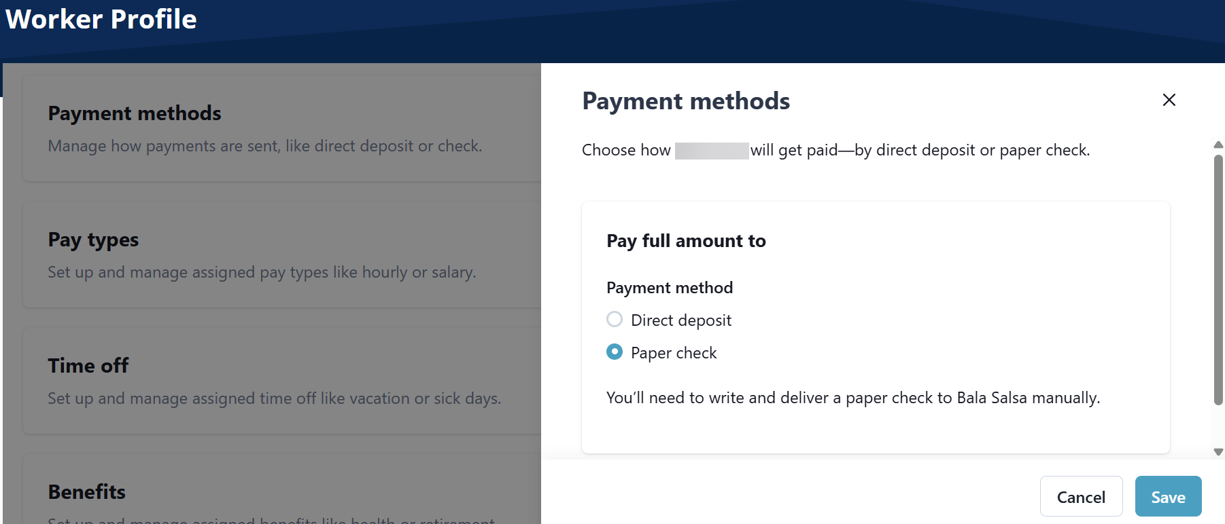This screenshot has width=1225, height=524.
Task: Click the Payment methods panel title
Action: pyautogui.click(x=686, y=101)
